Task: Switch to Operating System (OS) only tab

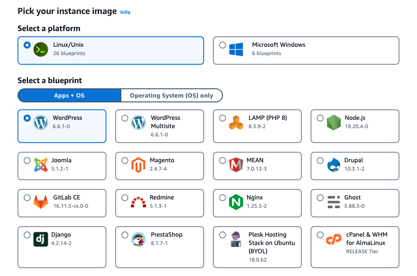Action: click(171, 95)
